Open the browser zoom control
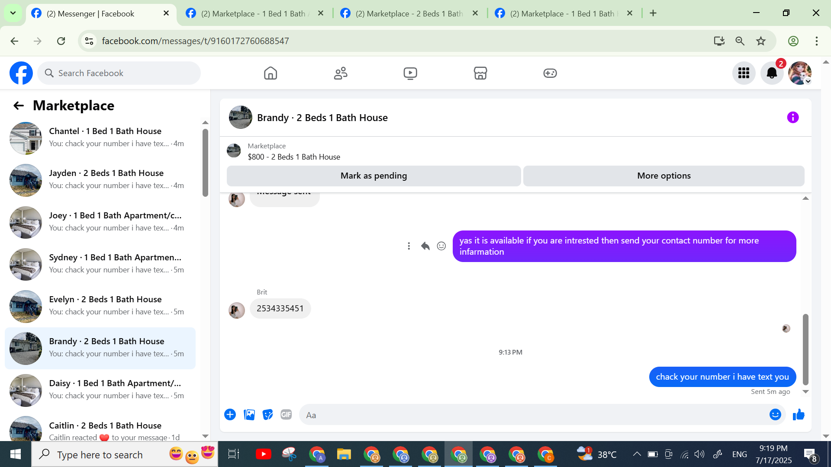The width and height of the screenshot is (831, 467). [x=740, y=41]
